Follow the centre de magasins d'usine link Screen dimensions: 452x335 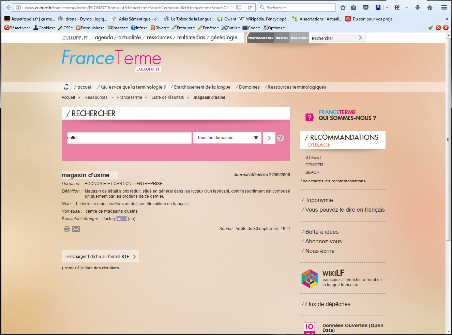point(111,211)
